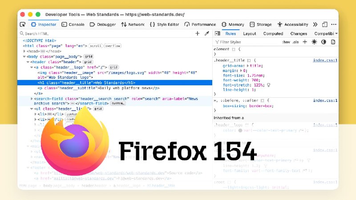
Task: Click the custom badge on search-field
Action: 118,104
